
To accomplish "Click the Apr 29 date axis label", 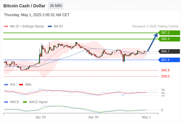I will (40, 117).
